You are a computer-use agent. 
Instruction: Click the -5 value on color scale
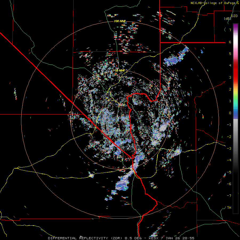229,172
